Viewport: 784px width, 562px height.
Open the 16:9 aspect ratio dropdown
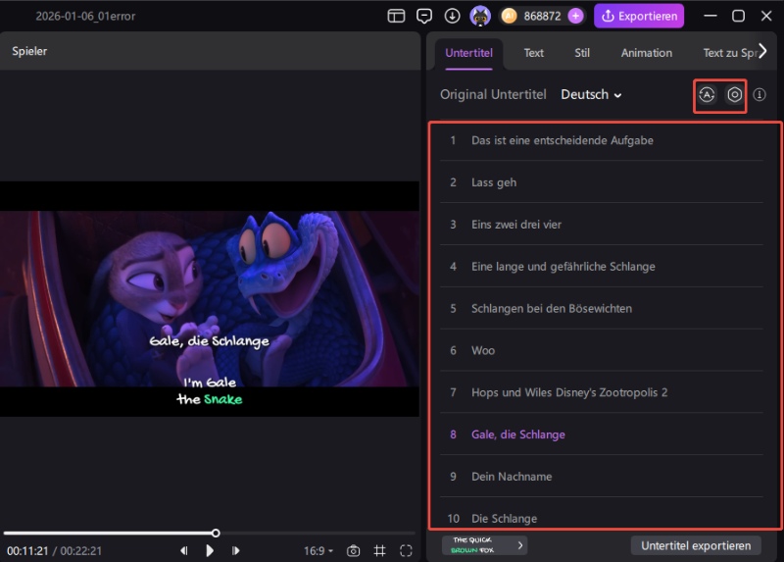(318, 551)
